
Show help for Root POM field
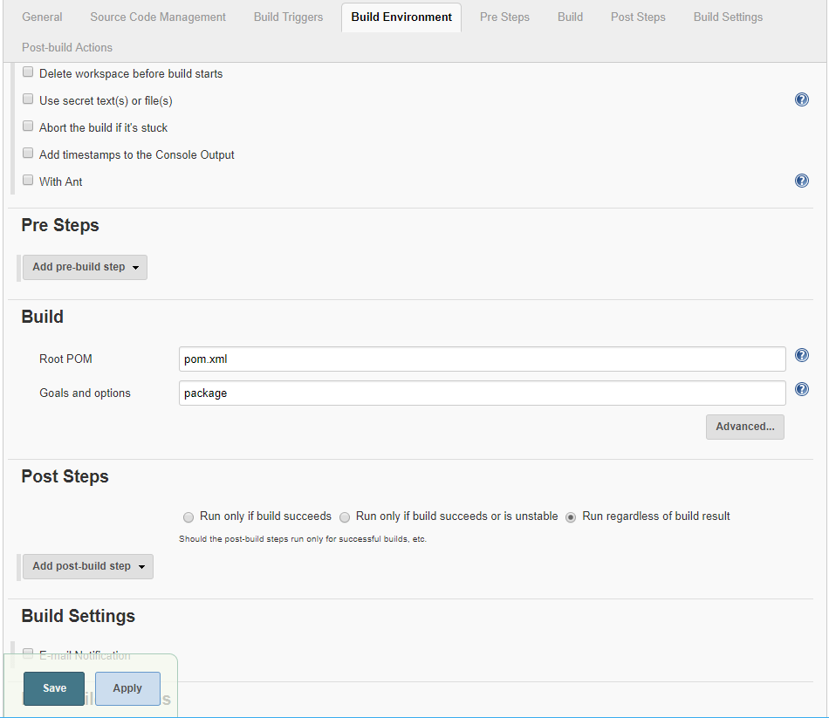coord(801,355)
